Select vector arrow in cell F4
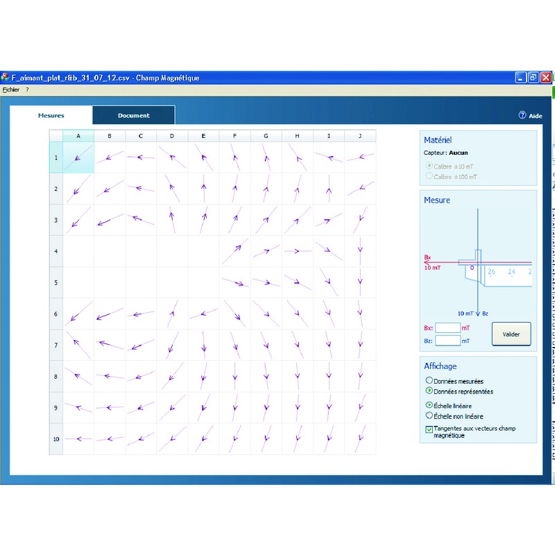This screenshot has height=555, width=555. pos(235,251)
